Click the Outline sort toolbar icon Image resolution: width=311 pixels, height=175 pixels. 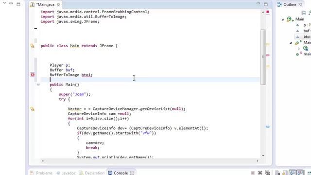tap(310, 13)
